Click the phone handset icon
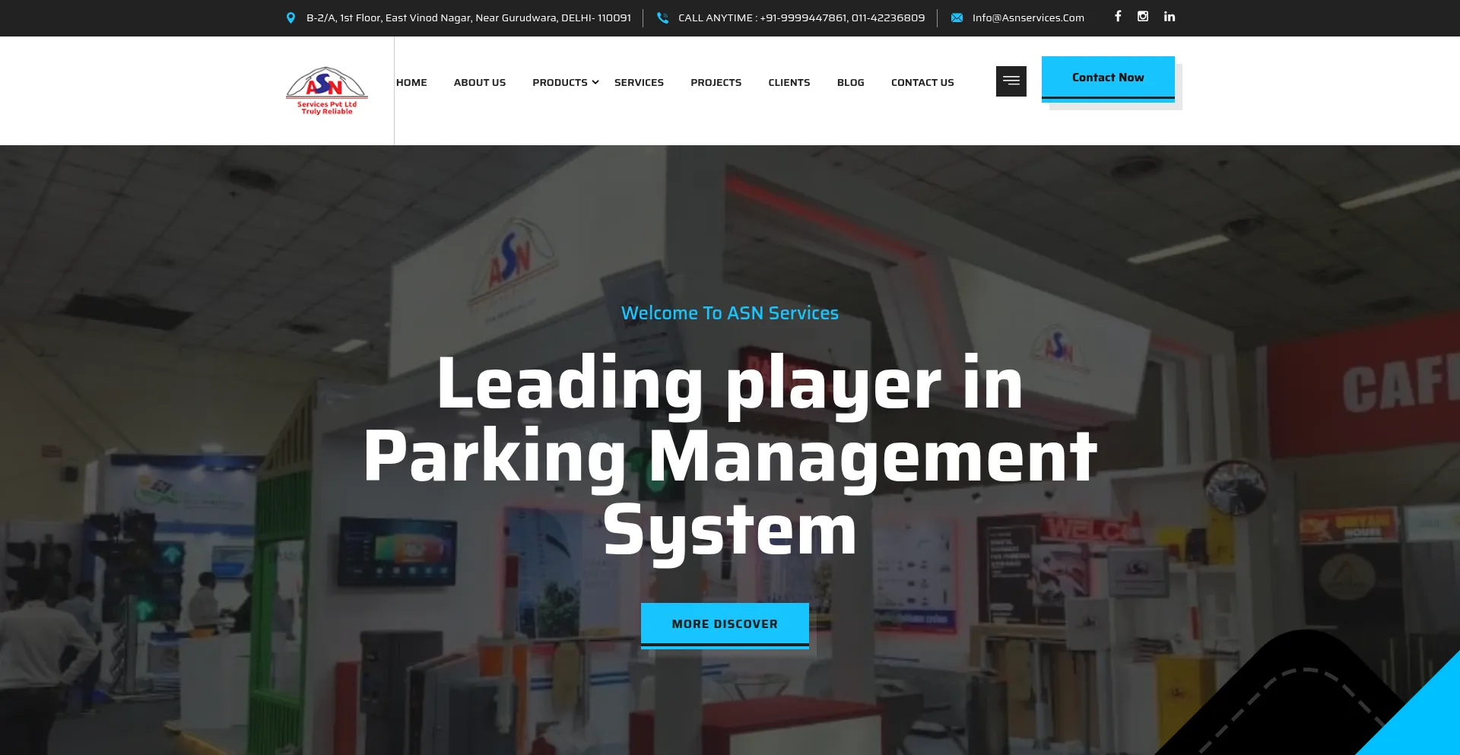Viewport: 1460px width, 755px height. (662, 17)
